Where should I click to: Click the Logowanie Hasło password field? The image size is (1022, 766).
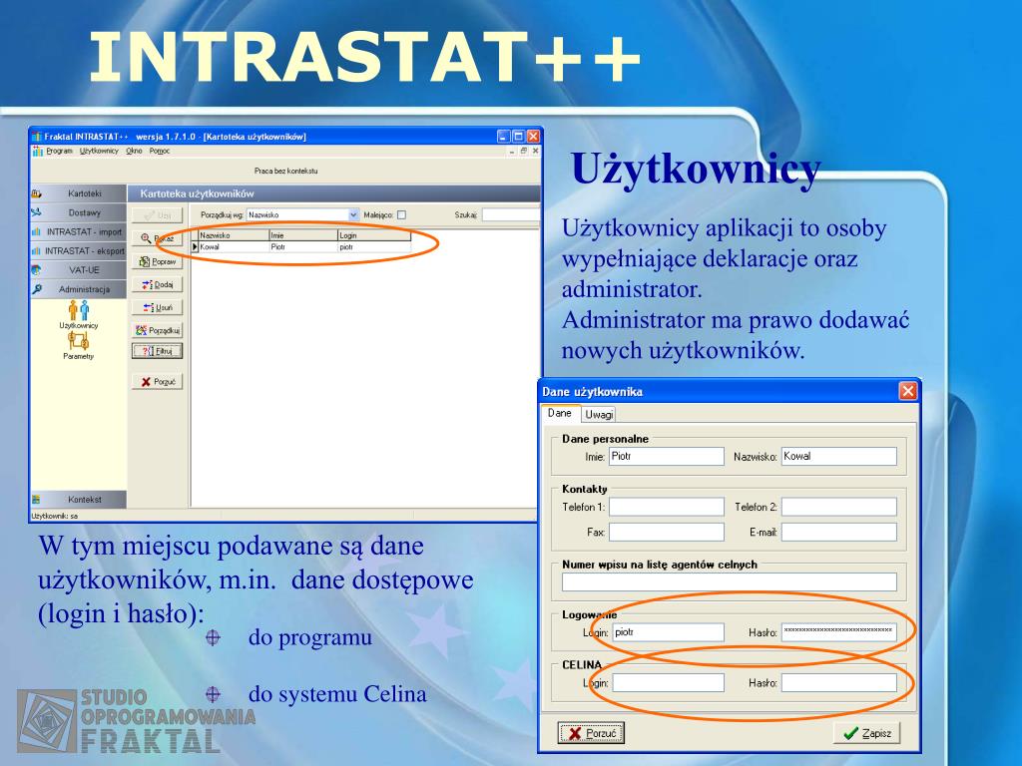(x=838, y=631)
